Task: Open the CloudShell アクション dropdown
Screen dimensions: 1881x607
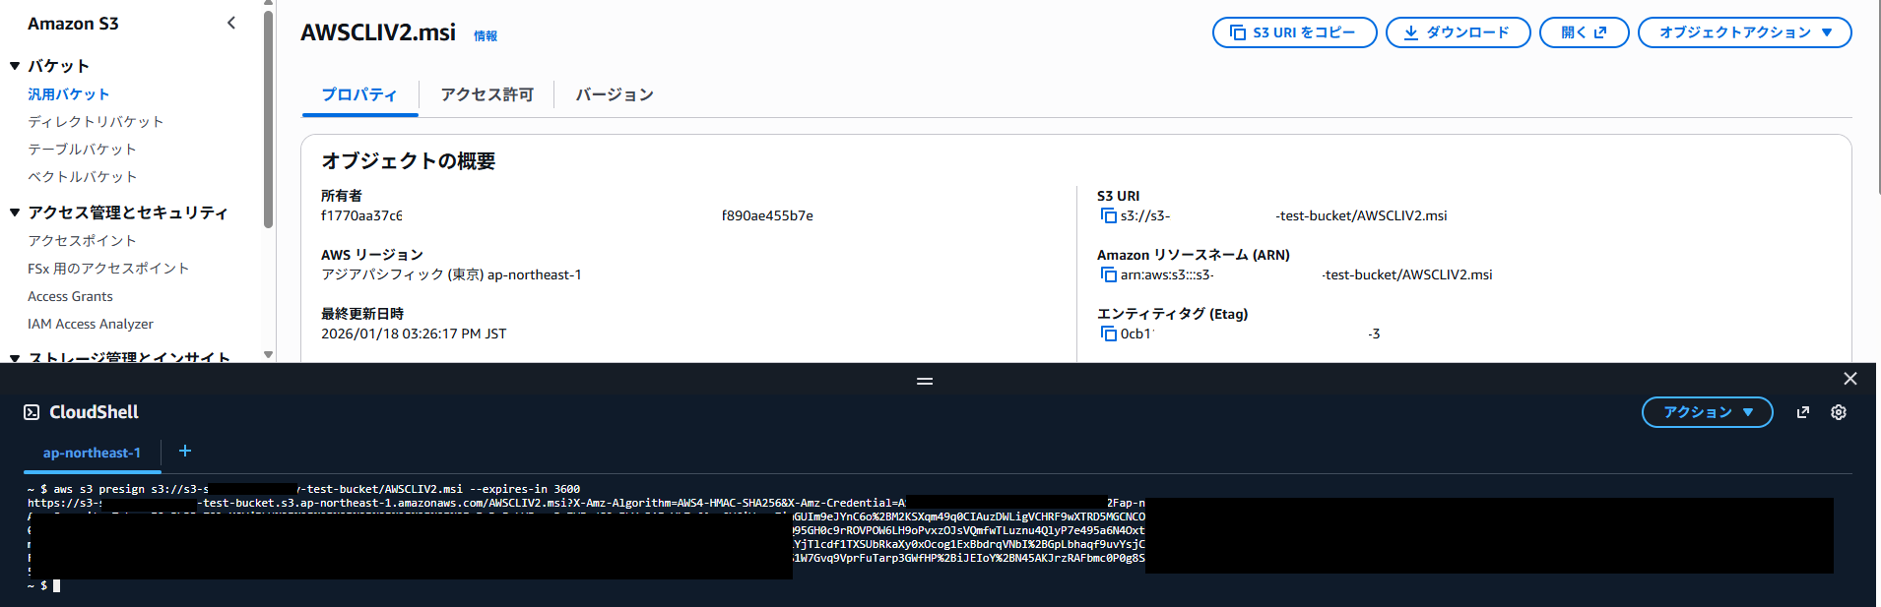Action: click(x=1707, y=412)
